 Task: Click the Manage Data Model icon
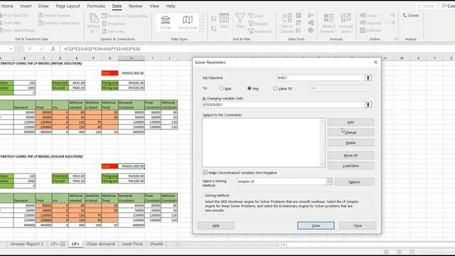coord(311,30)
